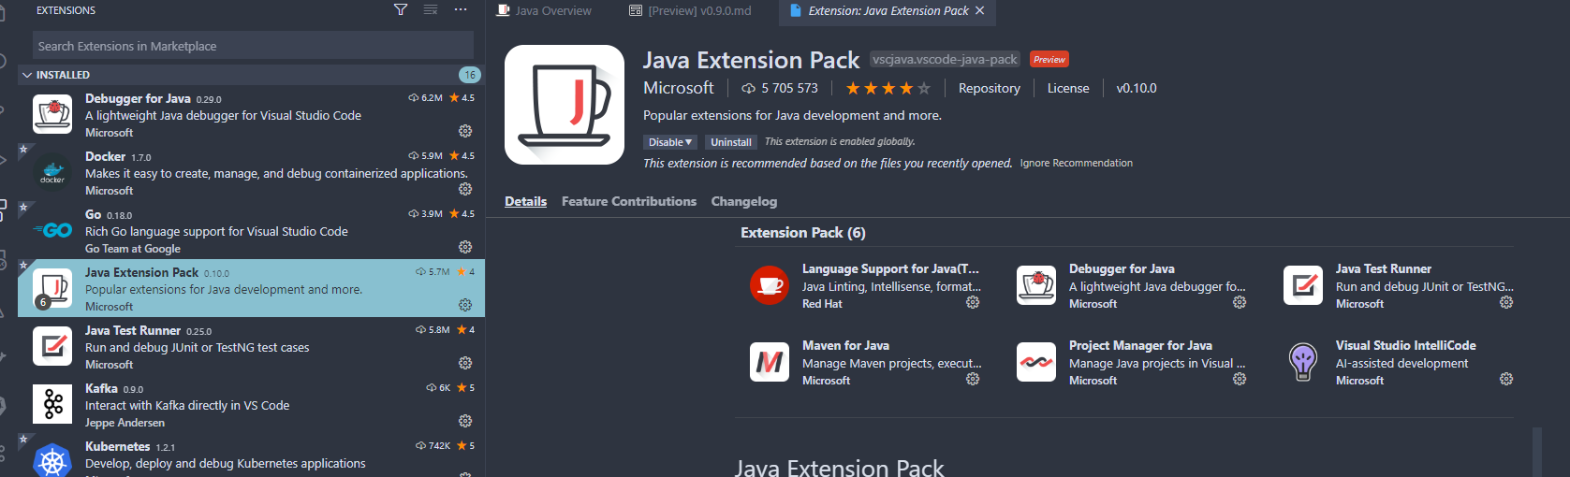Click the Go extension logo icon
This screenshot has height=477, width=1570.
pos(52,230)
